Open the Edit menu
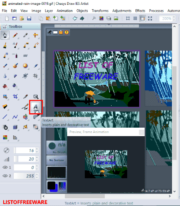Viewport: 180px width, 206px height. coord(14,11)
